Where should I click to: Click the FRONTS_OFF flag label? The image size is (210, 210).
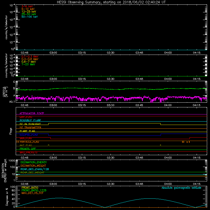(28, 149)
